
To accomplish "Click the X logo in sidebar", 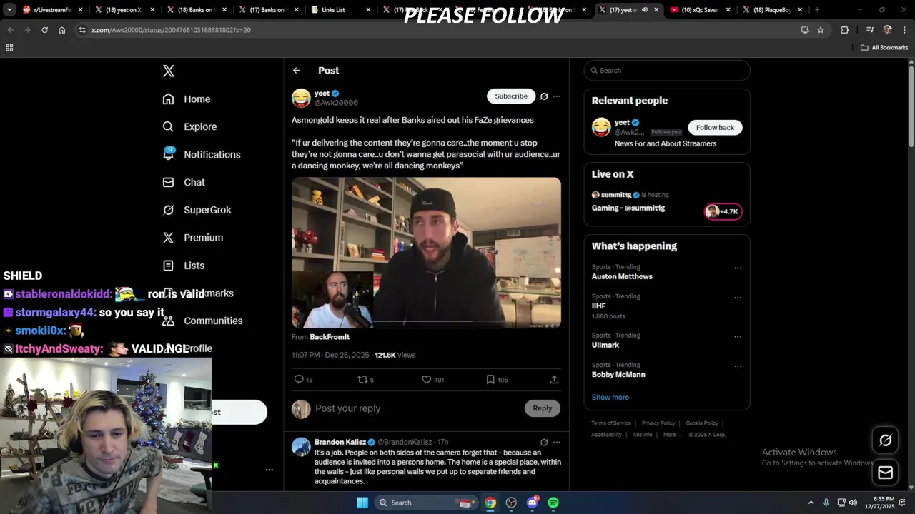I will click(x=168, y=71).
